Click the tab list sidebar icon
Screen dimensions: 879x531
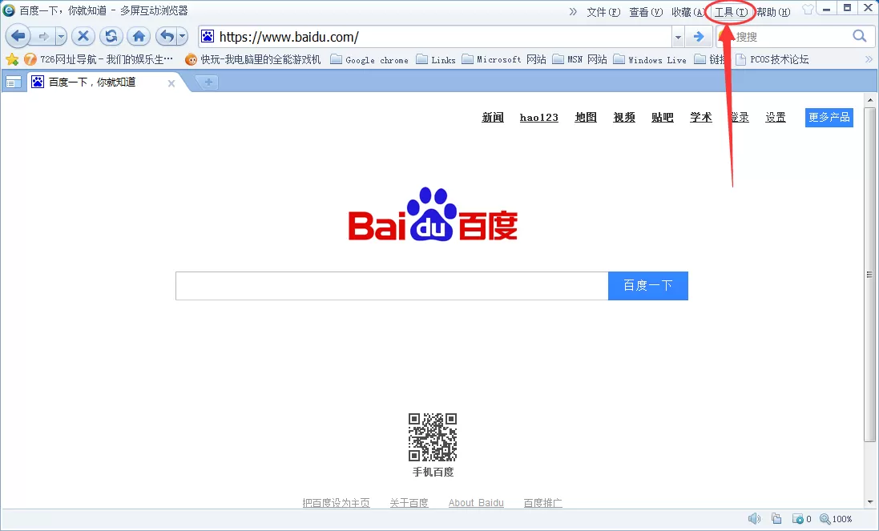point(14,82)
